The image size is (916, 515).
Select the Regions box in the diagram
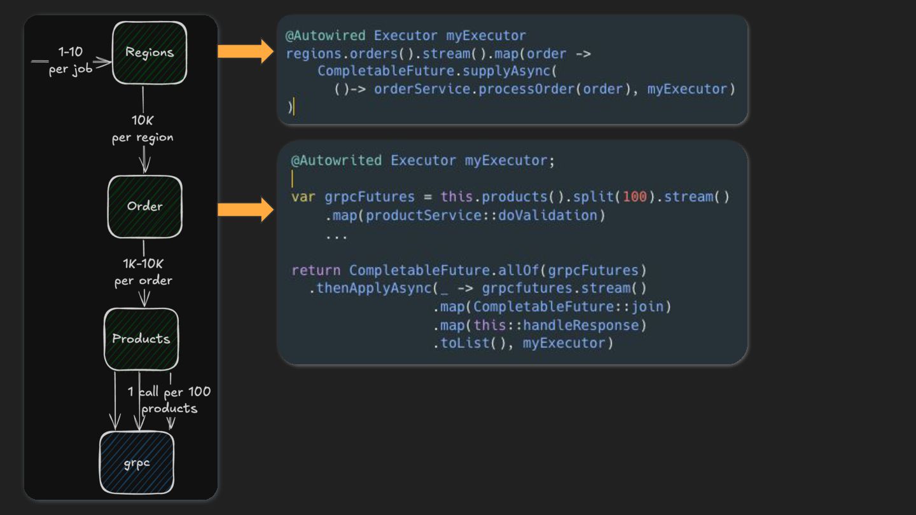coord(149,53)
